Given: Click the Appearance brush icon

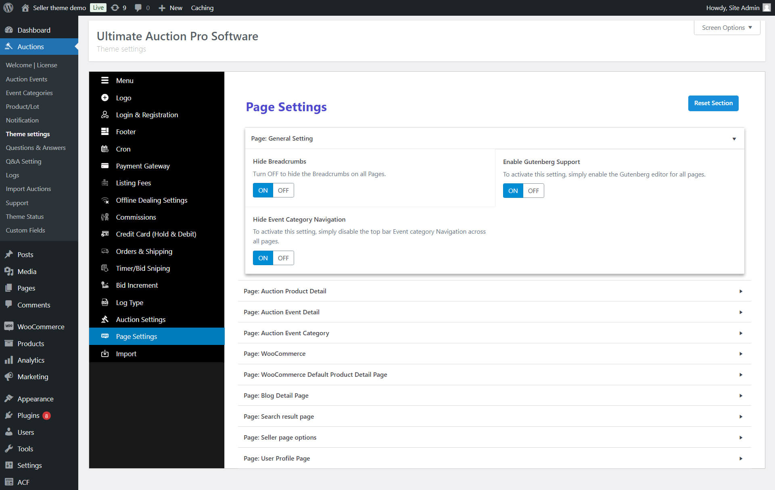Looking at the screenshot, I should pyautogui.click(x=9, y=399).
